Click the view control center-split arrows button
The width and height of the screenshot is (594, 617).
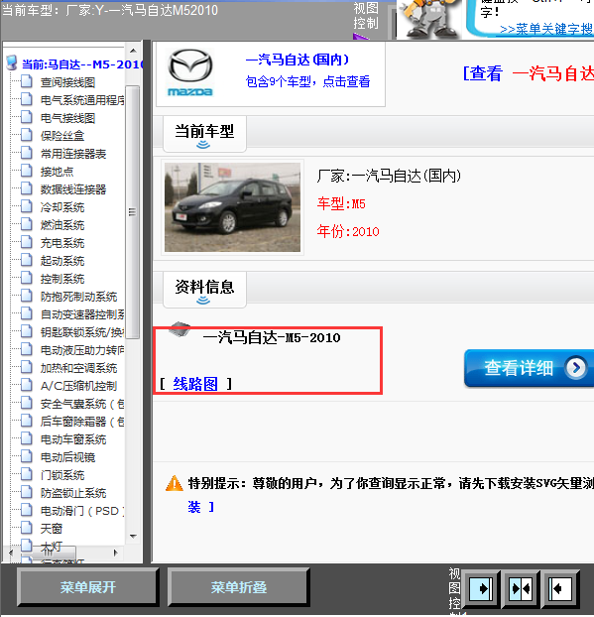pyautogui.click(x=521, y=589)
